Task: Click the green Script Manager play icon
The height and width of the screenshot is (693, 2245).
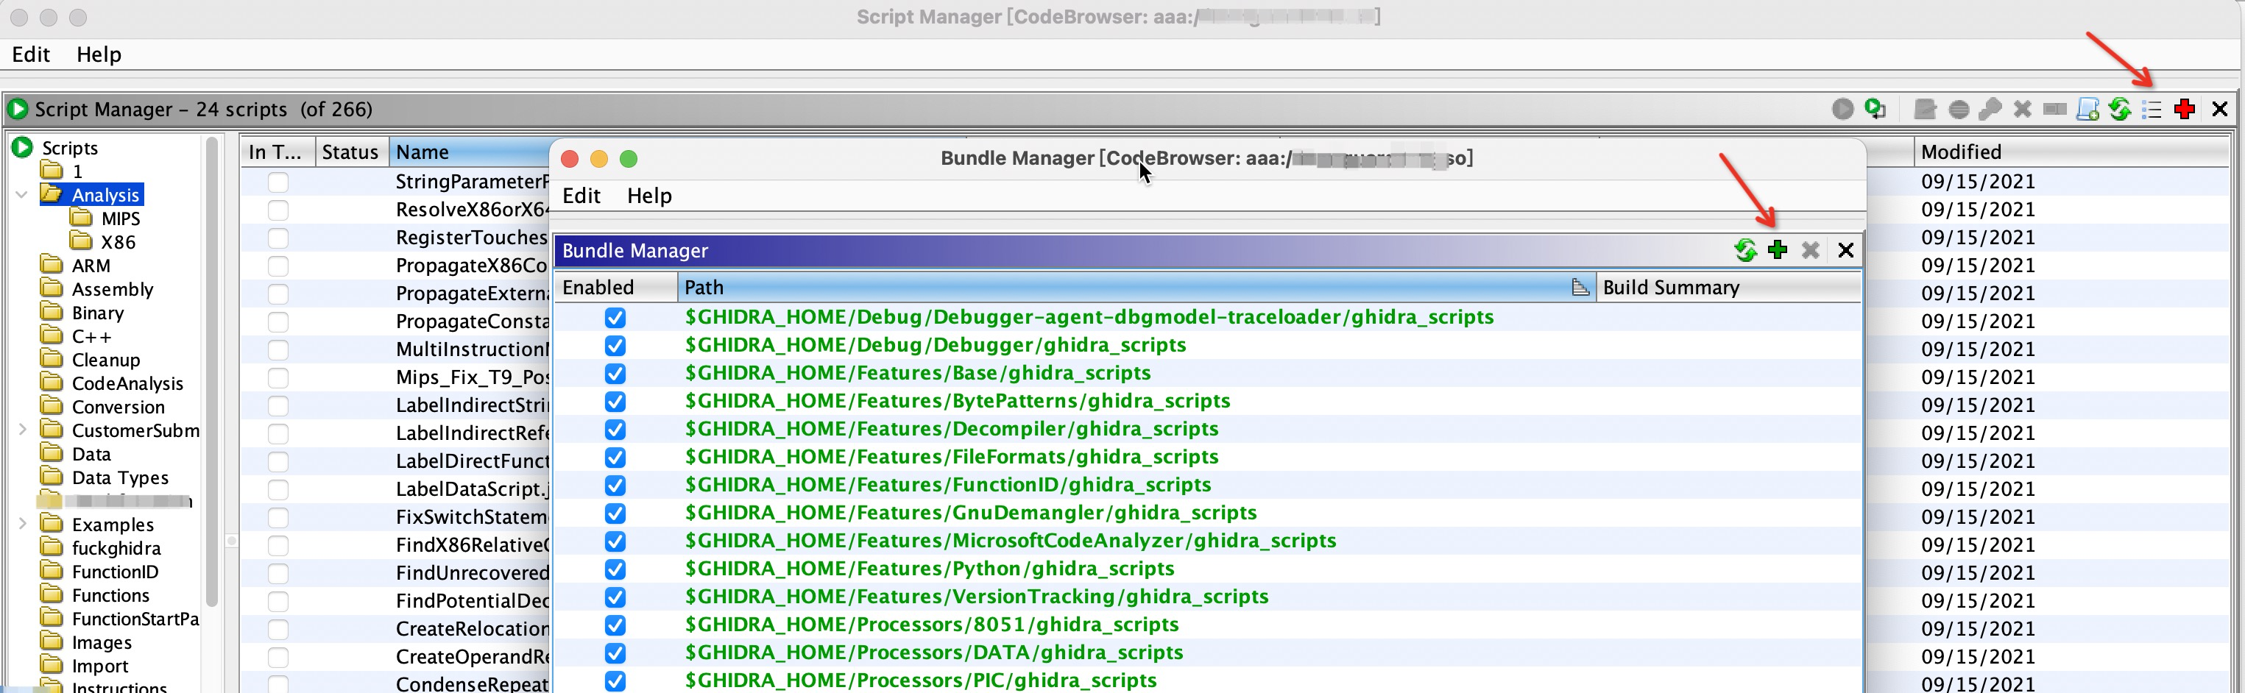Action: pos(18,109)
